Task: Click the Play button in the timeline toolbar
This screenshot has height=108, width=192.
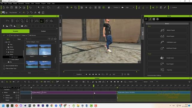Action: (x=107, y=82)
